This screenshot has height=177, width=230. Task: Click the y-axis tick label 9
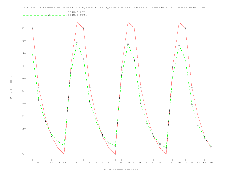(x=23, y=41)
